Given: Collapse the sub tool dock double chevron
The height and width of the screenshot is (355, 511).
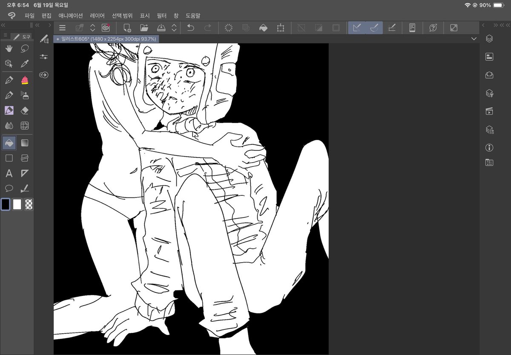Looking at the screenshot, I should (x=38, y=26).
